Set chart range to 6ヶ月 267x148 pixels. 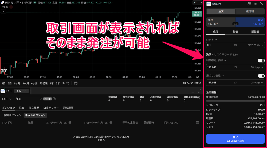coord(34,83)
